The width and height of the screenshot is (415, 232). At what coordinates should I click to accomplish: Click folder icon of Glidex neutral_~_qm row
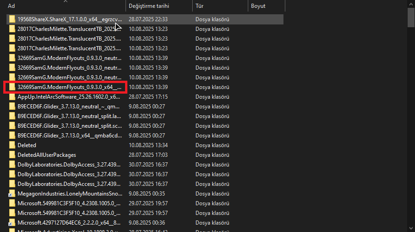pos(12,107)
